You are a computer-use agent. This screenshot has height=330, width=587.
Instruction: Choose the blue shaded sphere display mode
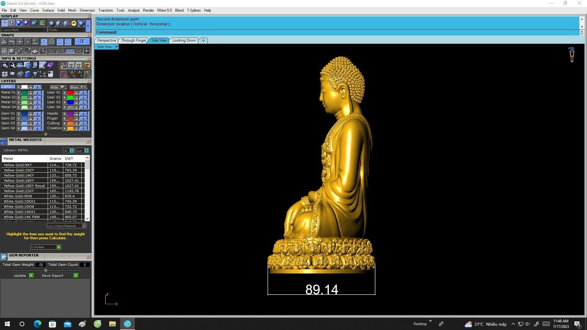[x=19, y=23]
